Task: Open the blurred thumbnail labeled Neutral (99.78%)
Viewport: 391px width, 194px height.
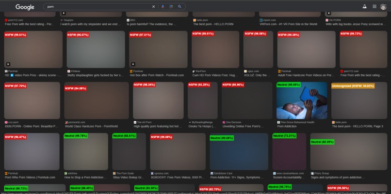Action: [86, 152]
